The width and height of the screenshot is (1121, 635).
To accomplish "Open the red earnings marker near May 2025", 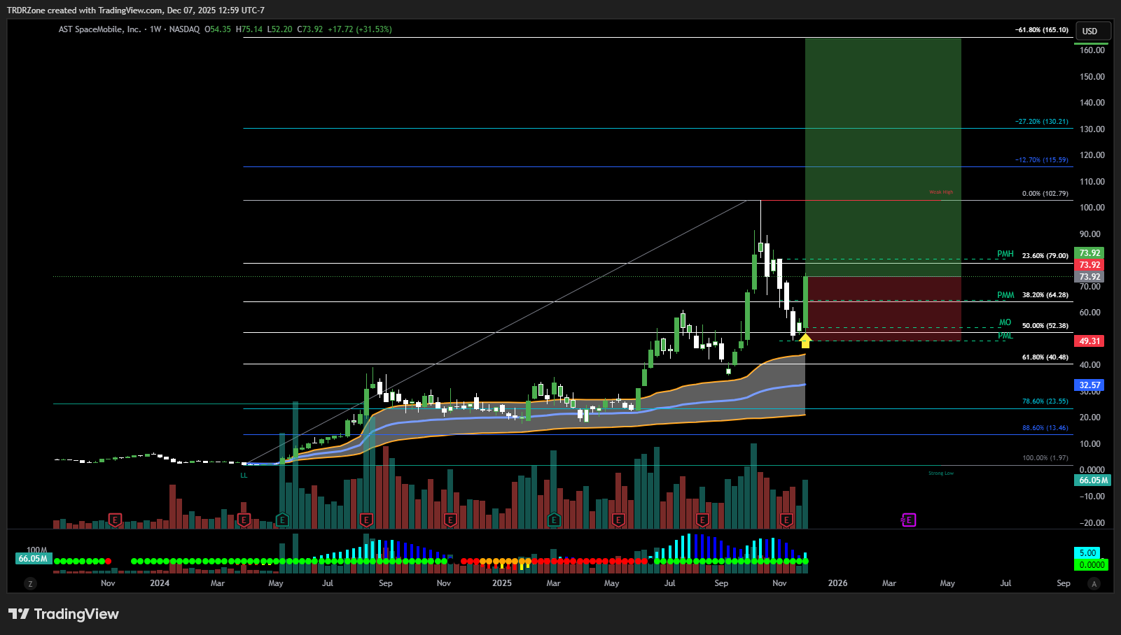I will [618, 520].
